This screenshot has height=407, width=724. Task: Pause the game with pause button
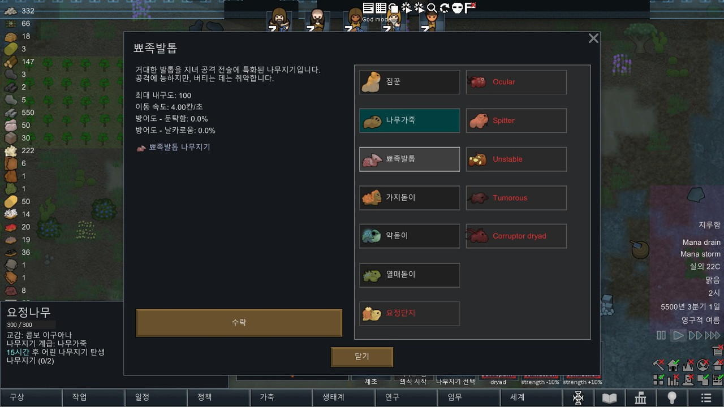click(661, 335)
